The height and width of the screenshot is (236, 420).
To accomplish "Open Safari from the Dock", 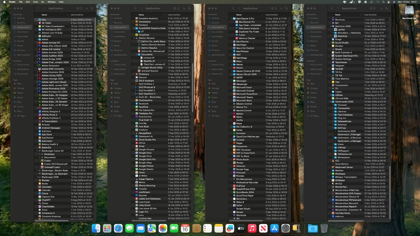I will pyautogui.click(x=118, y=228).
